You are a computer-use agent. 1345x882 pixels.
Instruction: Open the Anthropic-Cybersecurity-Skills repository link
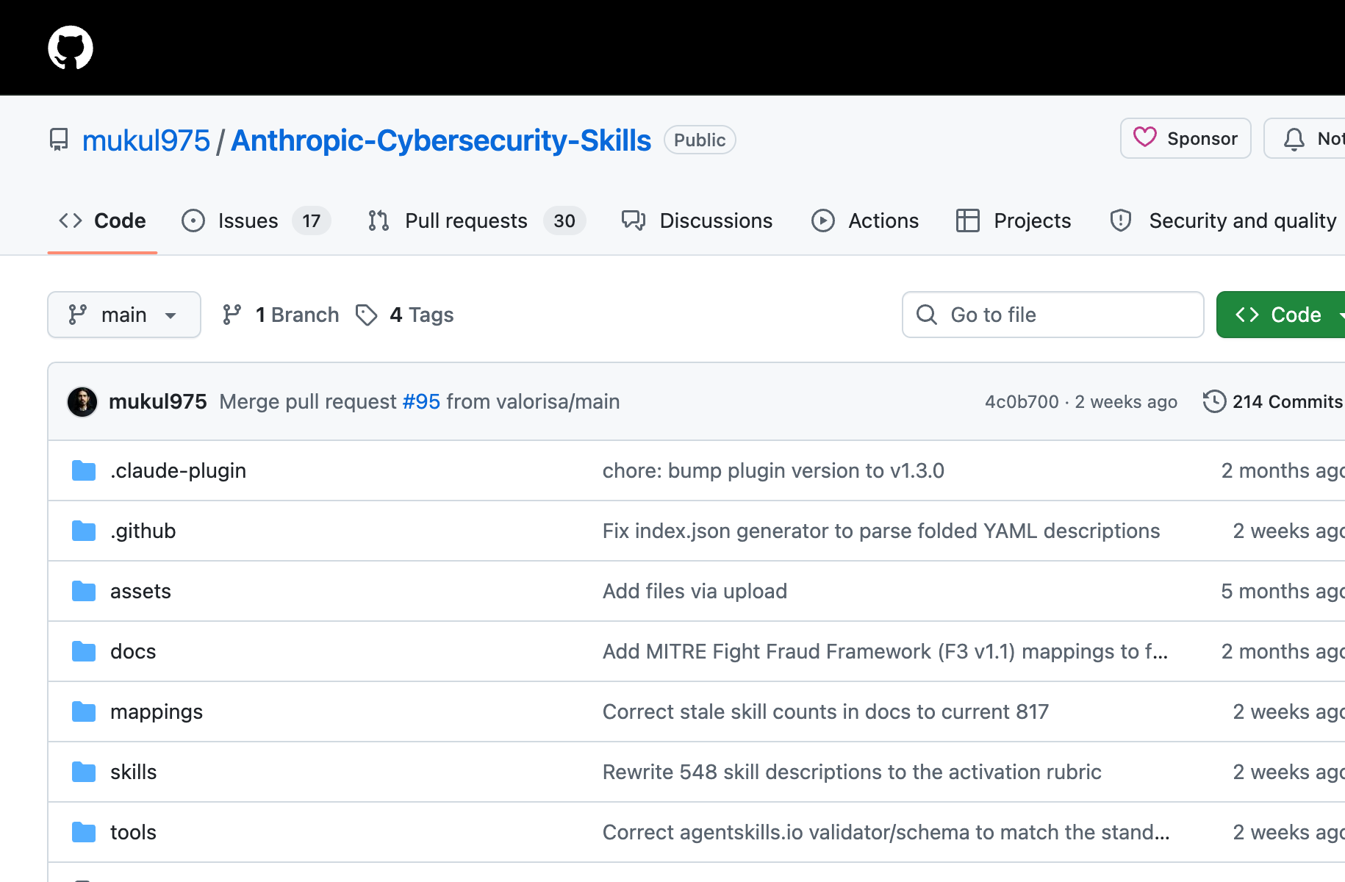pyautogui.click(x=441, y=140)
